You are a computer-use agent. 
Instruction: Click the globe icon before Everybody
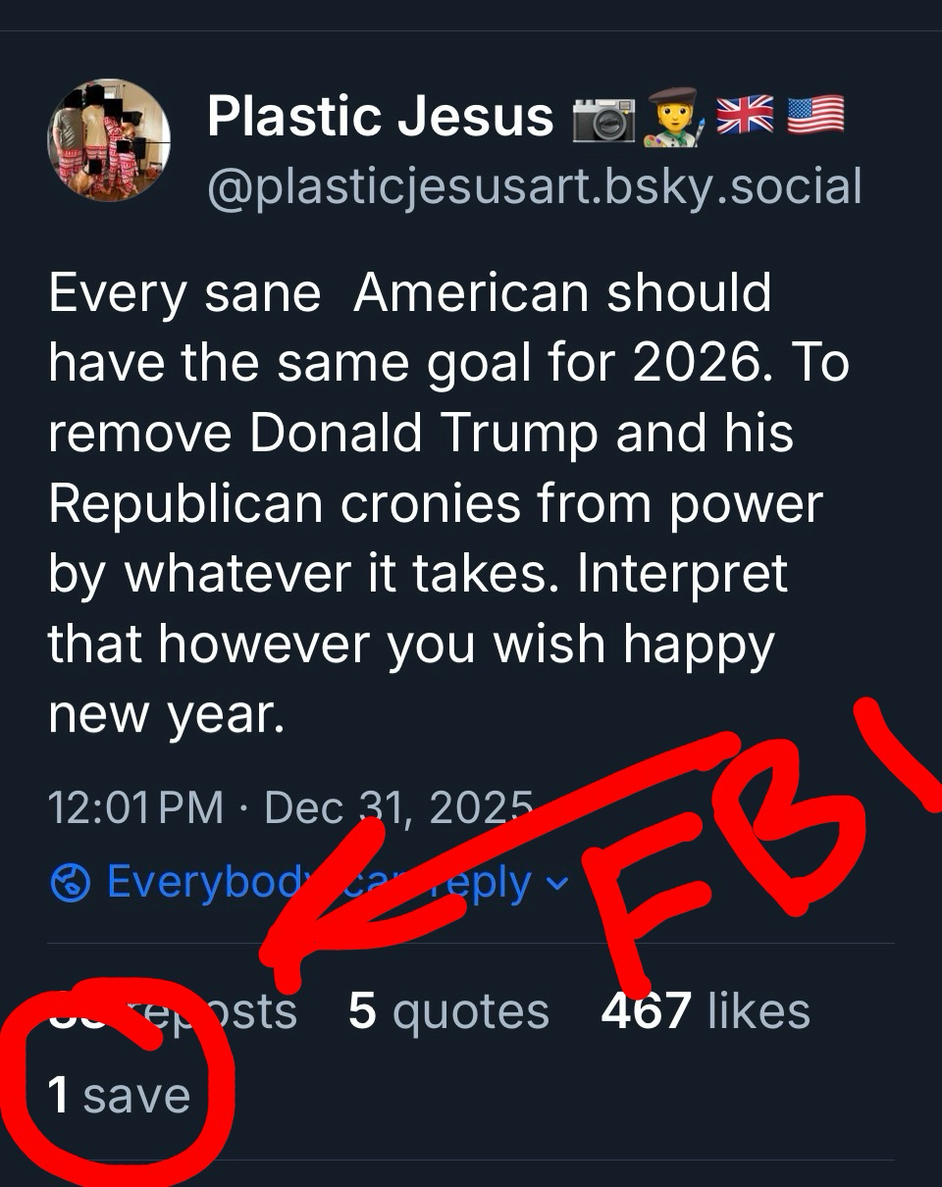point(71,883)
